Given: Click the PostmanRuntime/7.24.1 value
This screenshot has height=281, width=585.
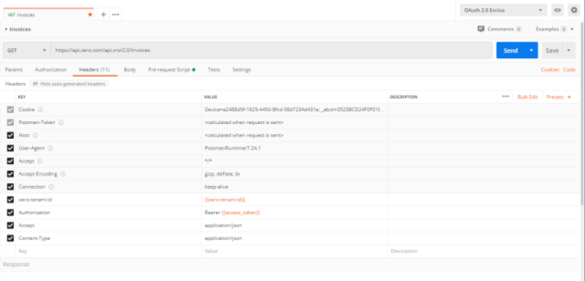Looking at the screenshot, I should [x=233, y=148].
